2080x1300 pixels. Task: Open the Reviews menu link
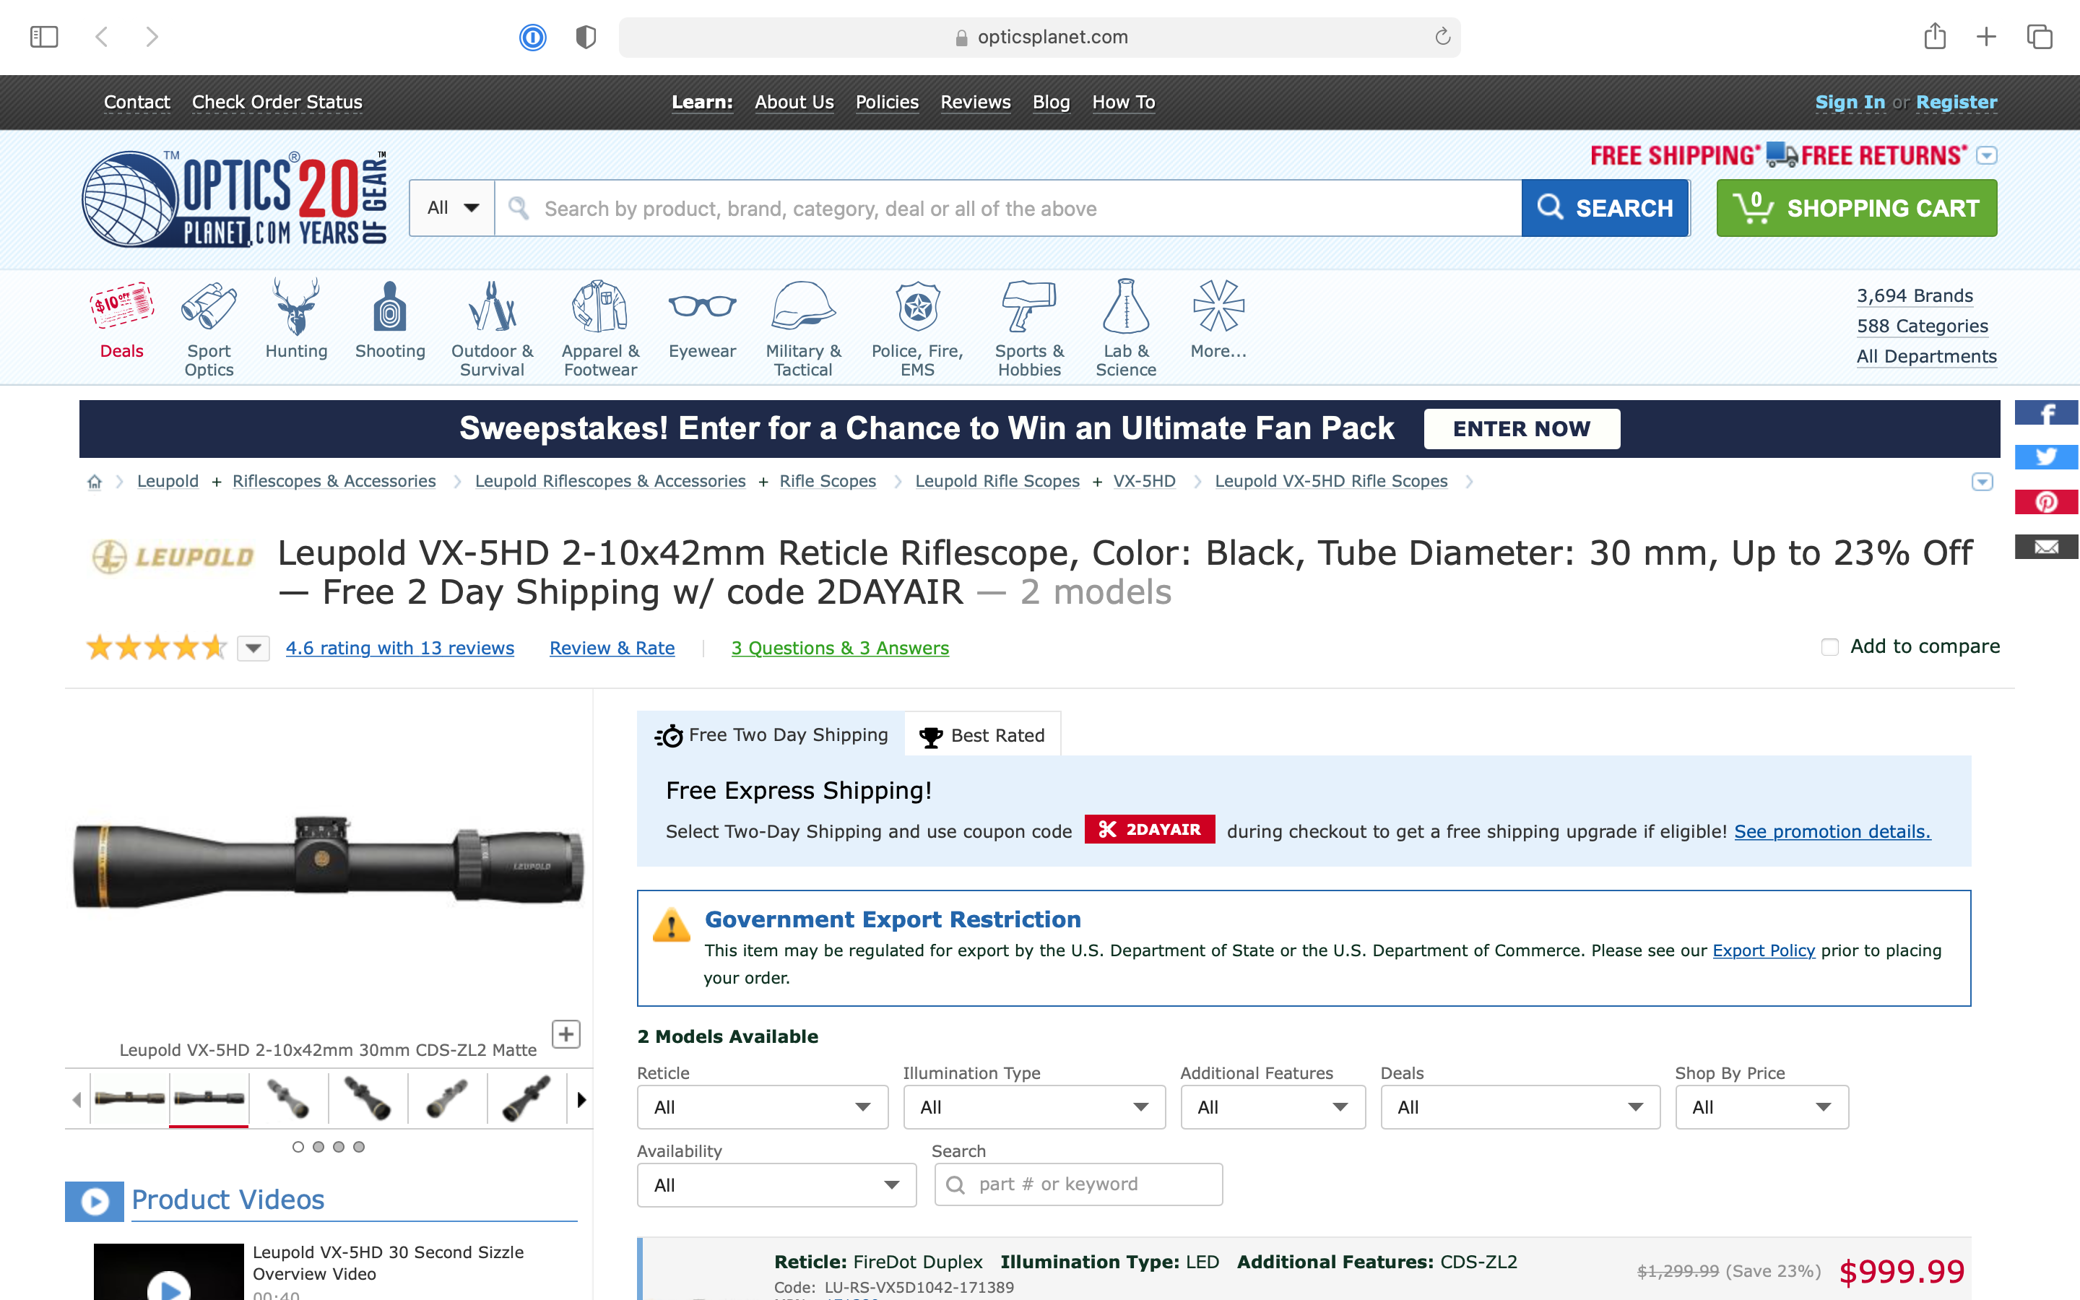click(976, 103)
